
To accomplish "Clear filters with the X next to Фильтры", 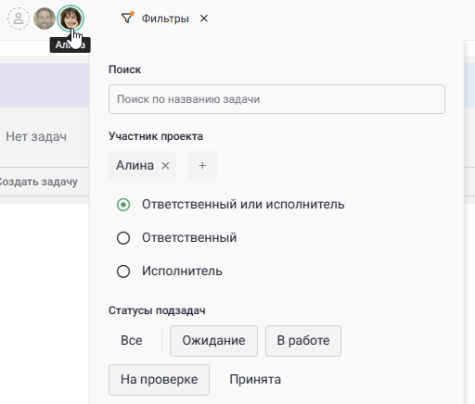I will point(204,19).
